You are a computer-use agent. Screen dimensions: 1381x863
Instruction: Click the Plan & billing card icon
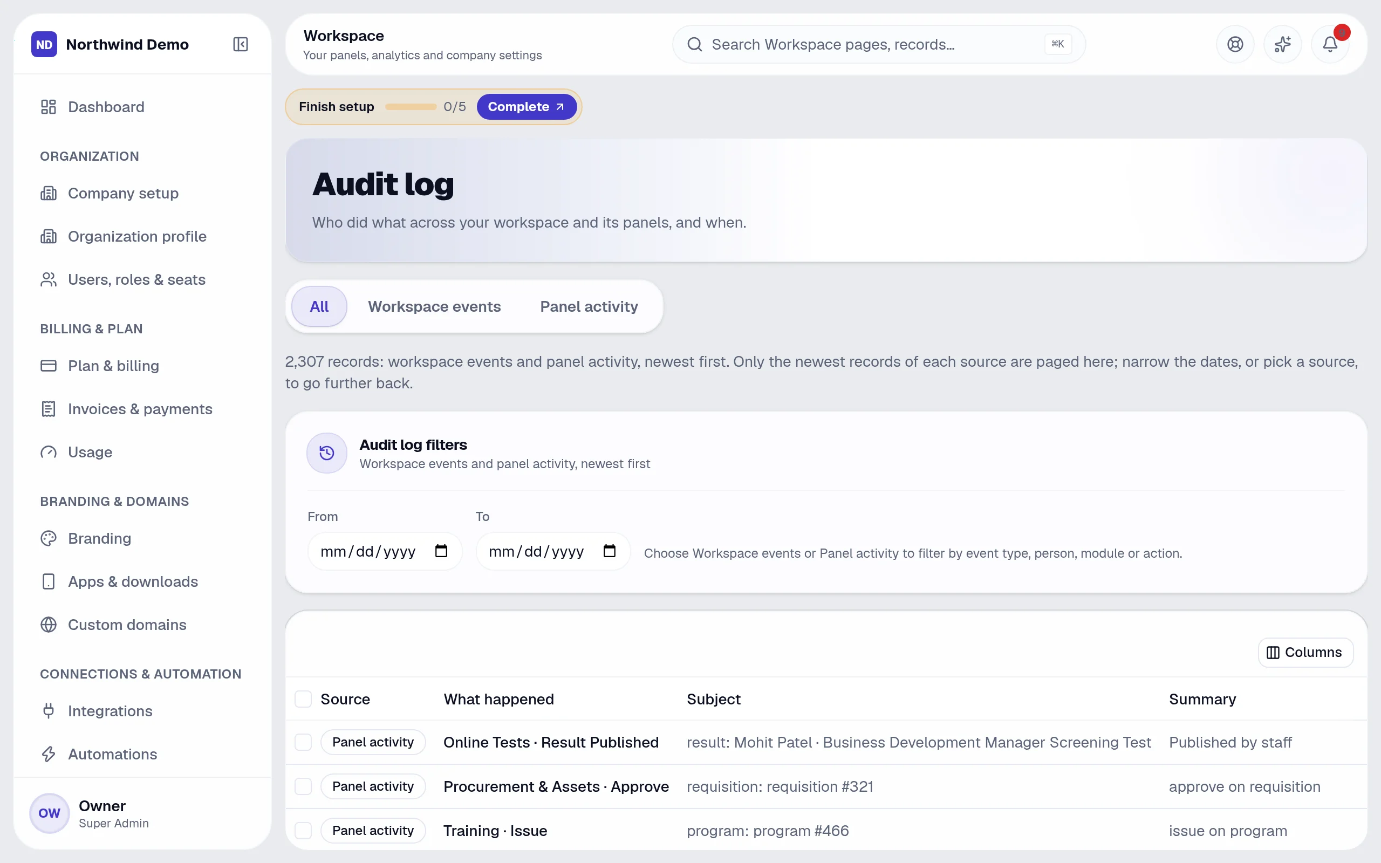(49, 365)
